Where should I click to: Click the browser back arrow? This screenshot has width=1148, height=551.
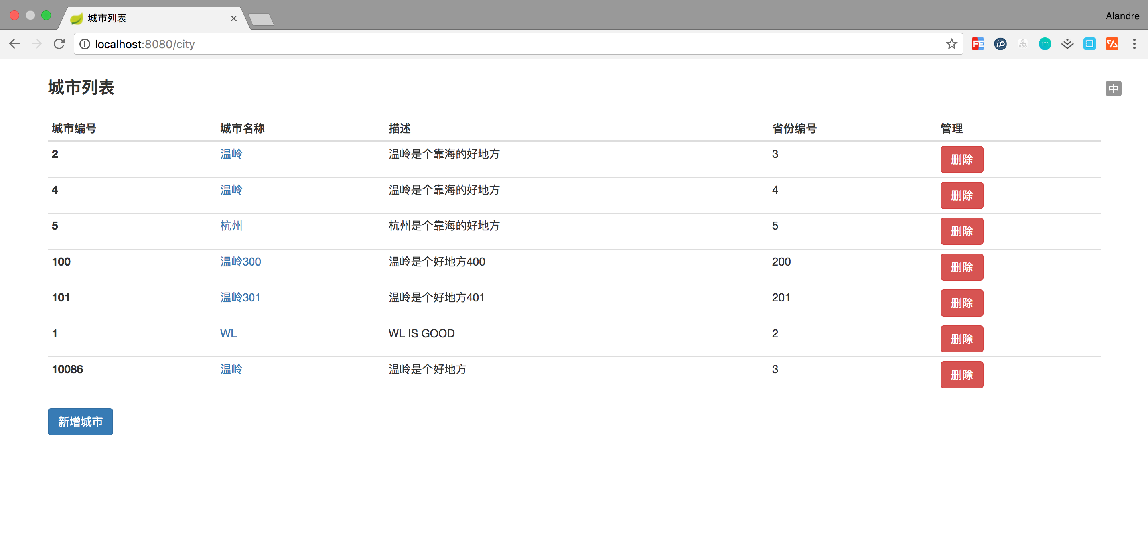coord(14,43)
